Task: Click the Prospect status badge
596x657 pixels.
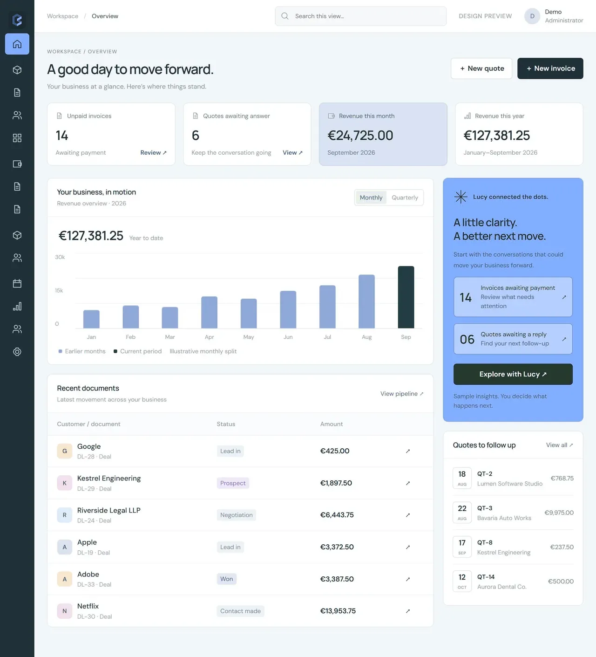Action: (233, 483)
